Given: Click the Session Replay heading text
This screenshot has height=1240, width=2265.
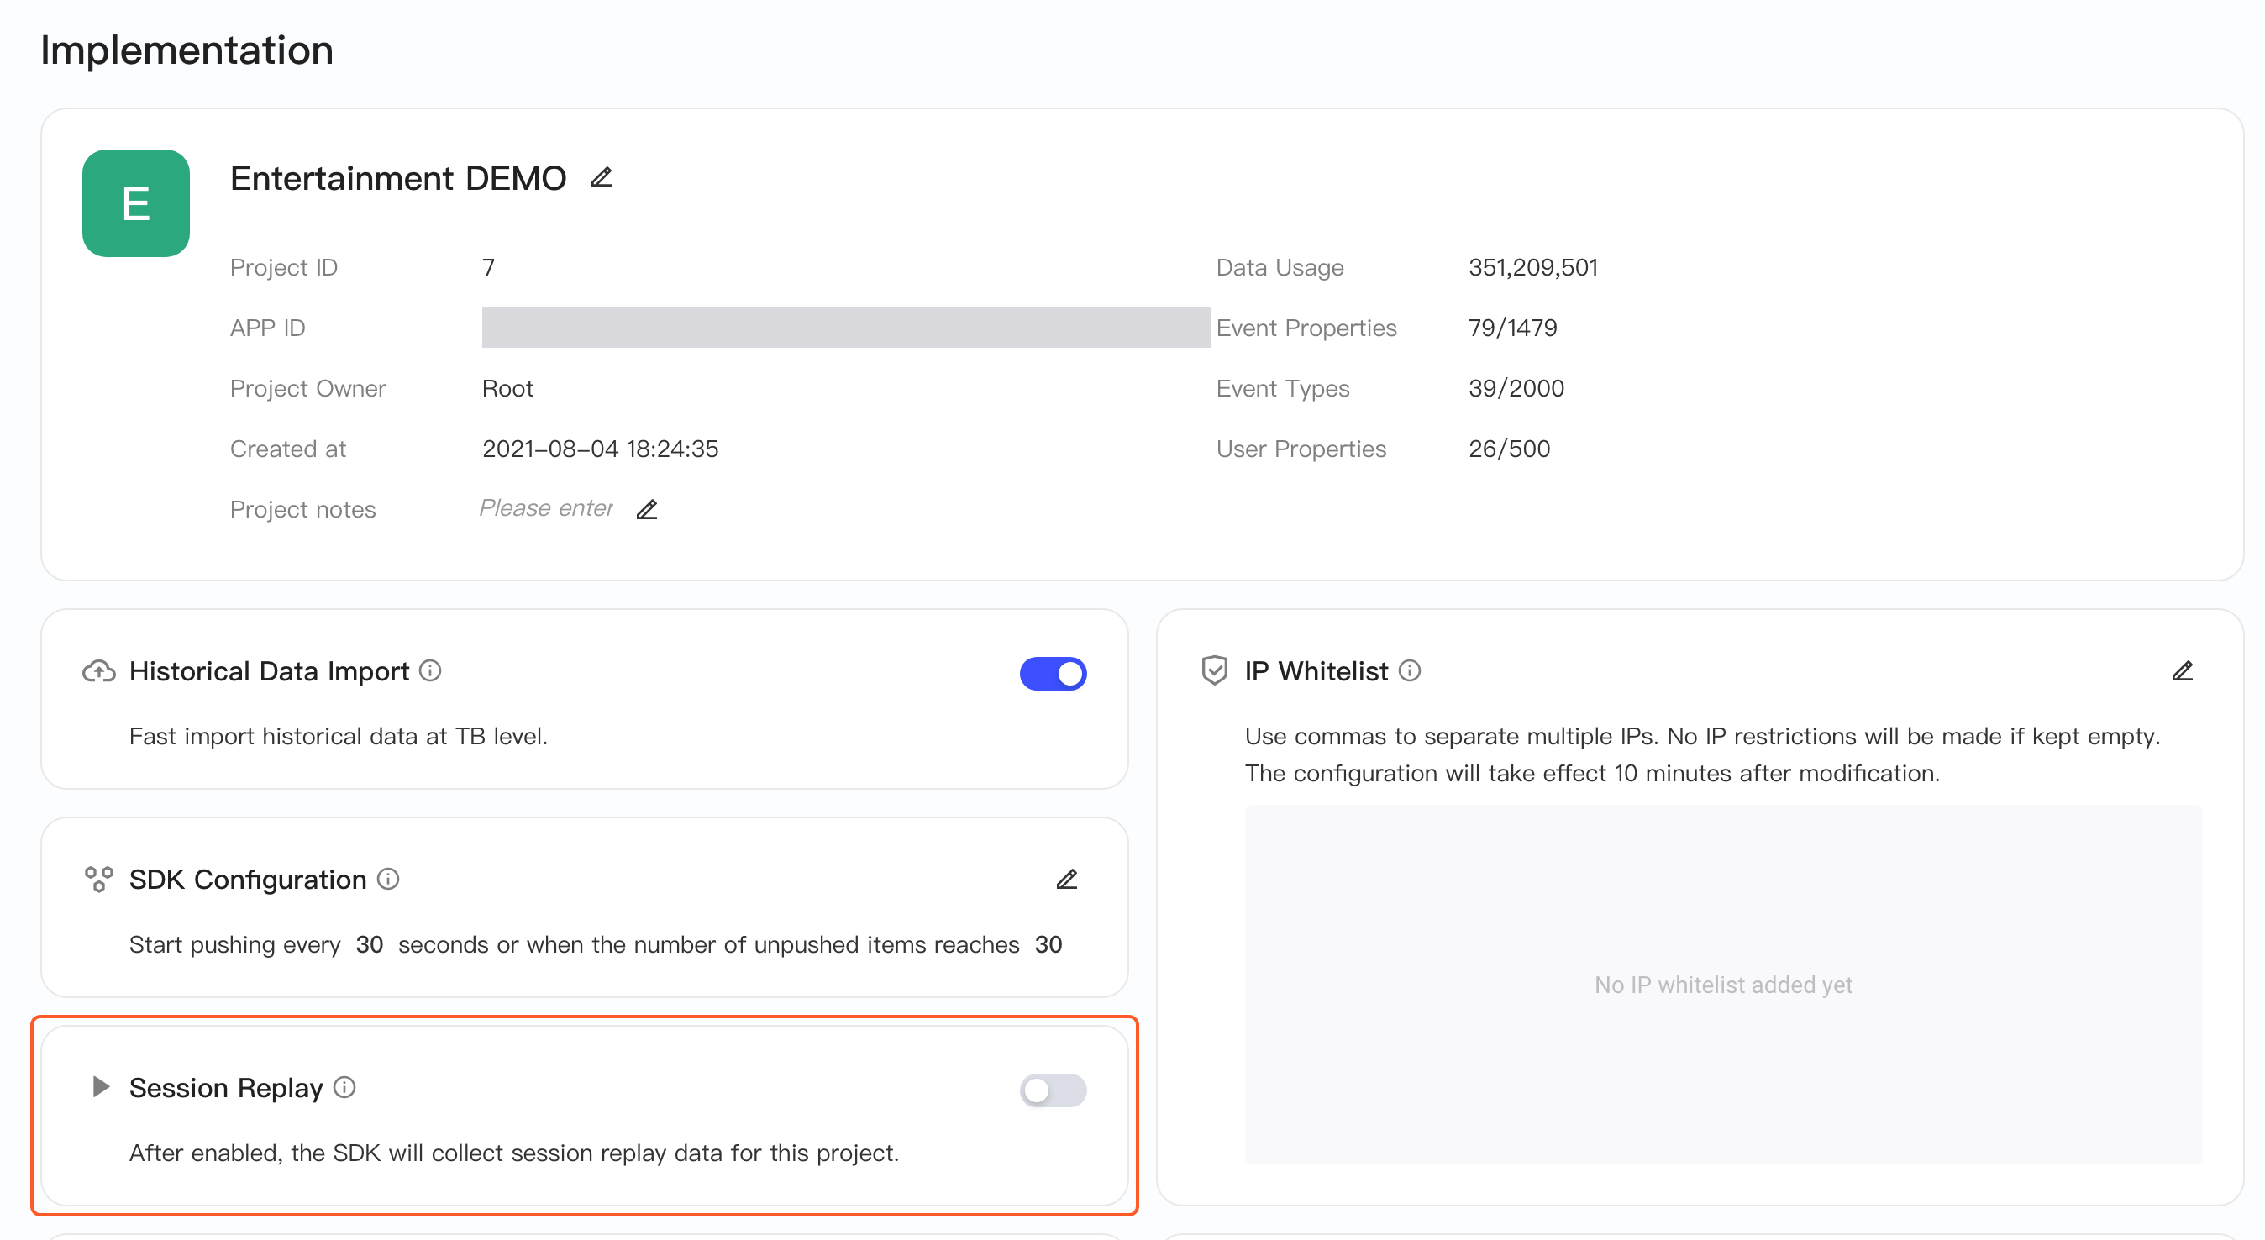Looking at the screenshot, I should tap(226, 1089).
